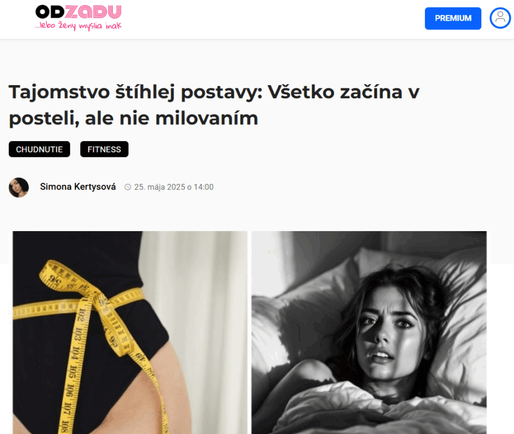Open author link Simona Kertysová
Screen dimensions: 514x434
click(x=78, y=187)
